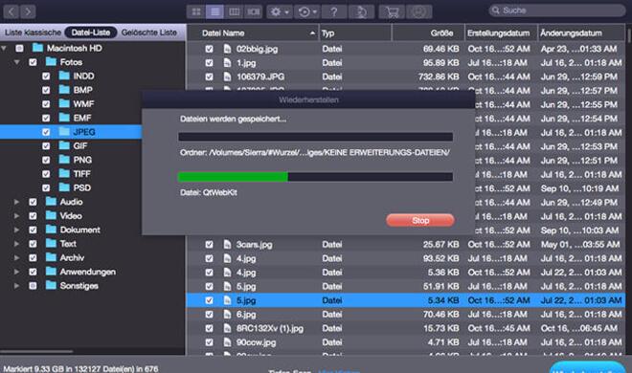Sort by Größe column header
The image size is (632, 373).
click(x=428, y=33)
